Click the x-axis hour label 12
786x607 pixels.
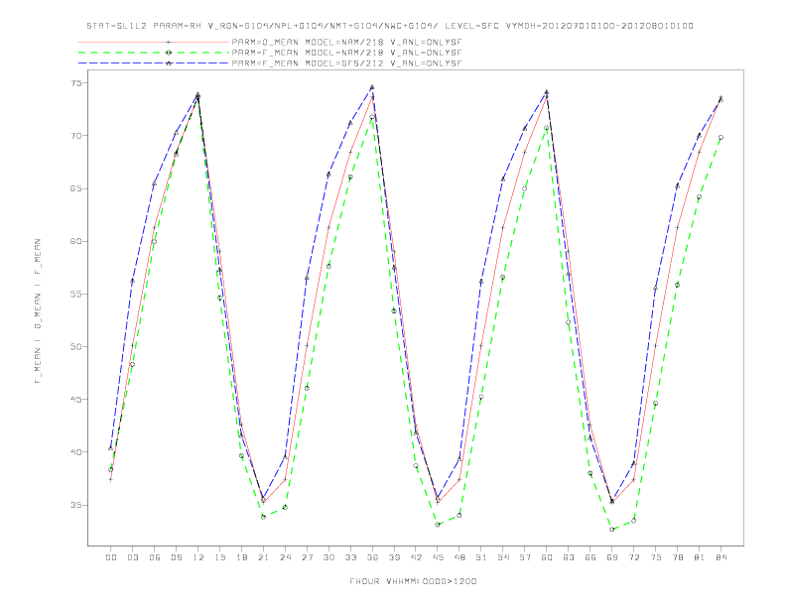[198, 557]
